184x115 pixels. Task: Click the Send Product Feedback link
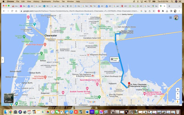155,105
